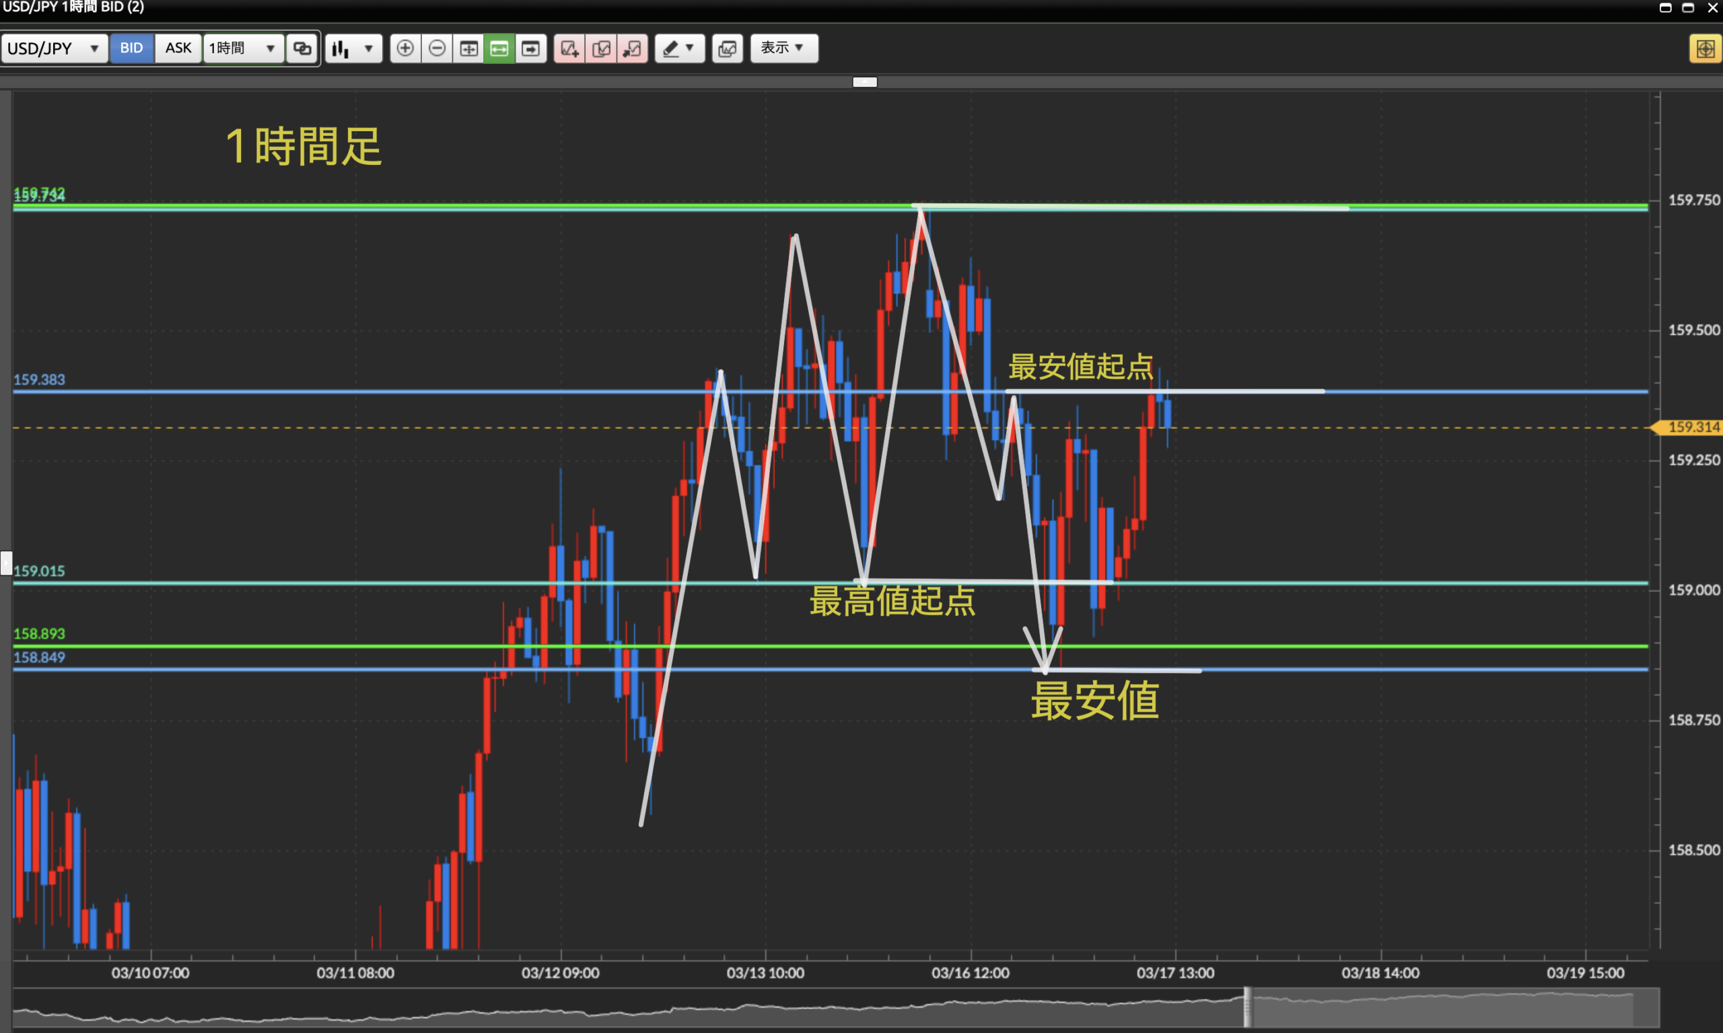Open the pencil drawing tools menu
This screenshot has width=1723, height=1033.
[680, 48]
